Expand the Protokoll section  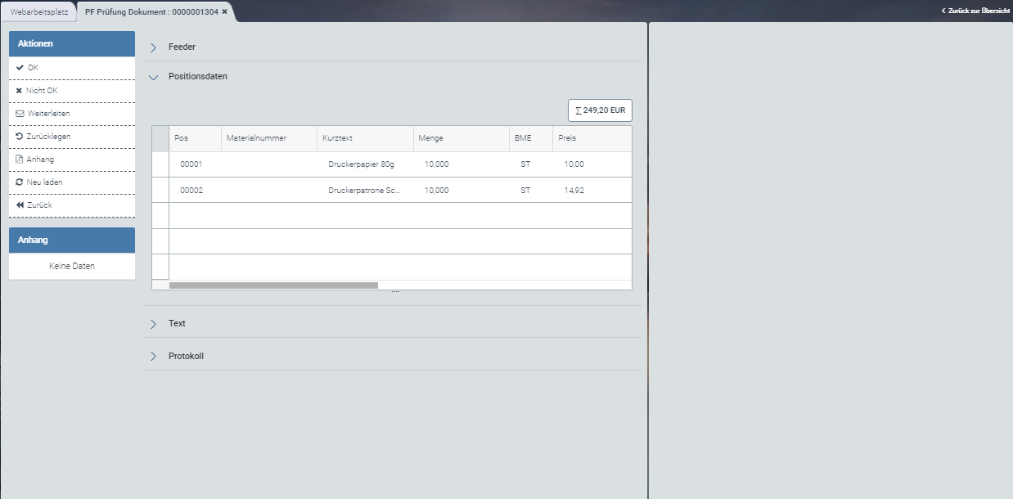tap(153, 357)
